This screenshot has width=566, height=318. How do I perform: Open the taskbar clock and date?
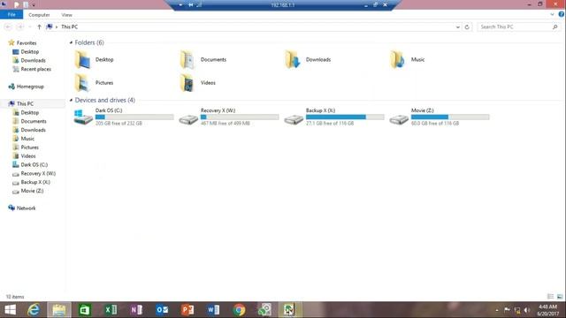coord(547,310)
